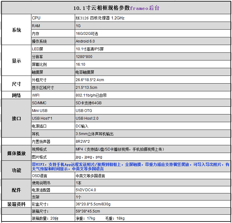The height and width of the screenshot is (223, 232).
Task: Select the '电源插口' label cell
Action: (x=53, y=126)
